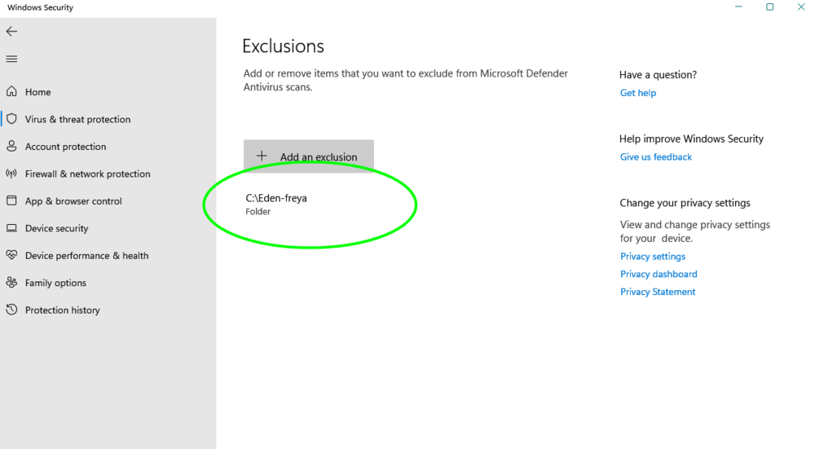Click the Family options people icon
Viewport: 815px width, 449px height.
(x=11, y=283)
